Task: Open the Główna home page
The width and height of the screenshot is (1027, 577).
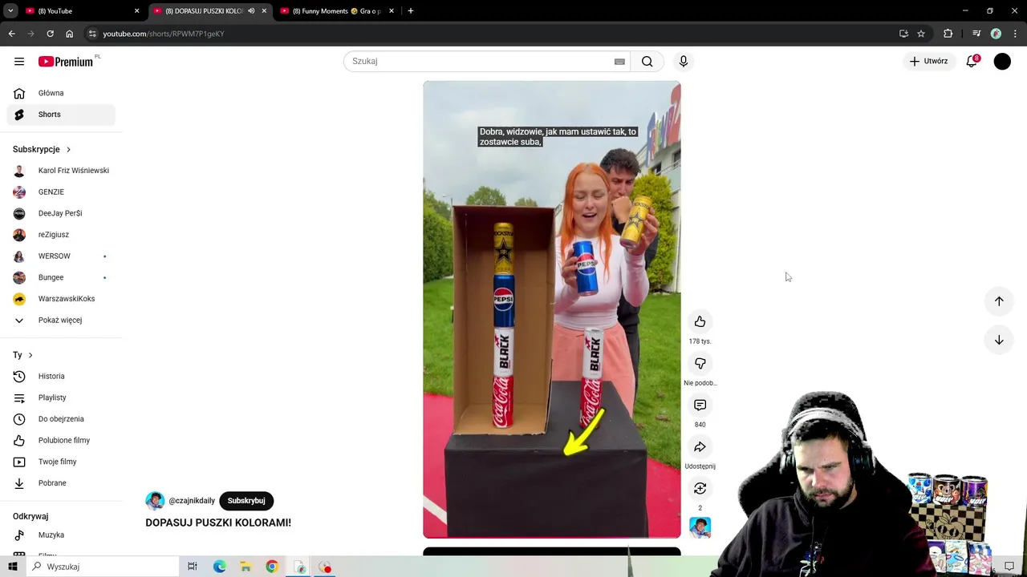Action: (61, 93)
